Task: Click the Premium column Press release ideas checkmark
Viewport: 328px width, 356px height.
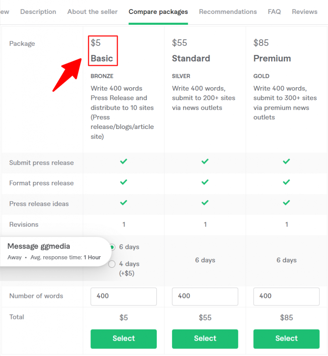Action: point(287,203)
